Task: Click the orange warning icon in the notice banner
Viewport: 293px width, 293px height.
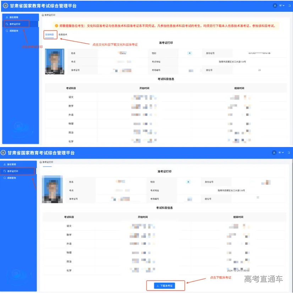Action: [x=56, y=26]
